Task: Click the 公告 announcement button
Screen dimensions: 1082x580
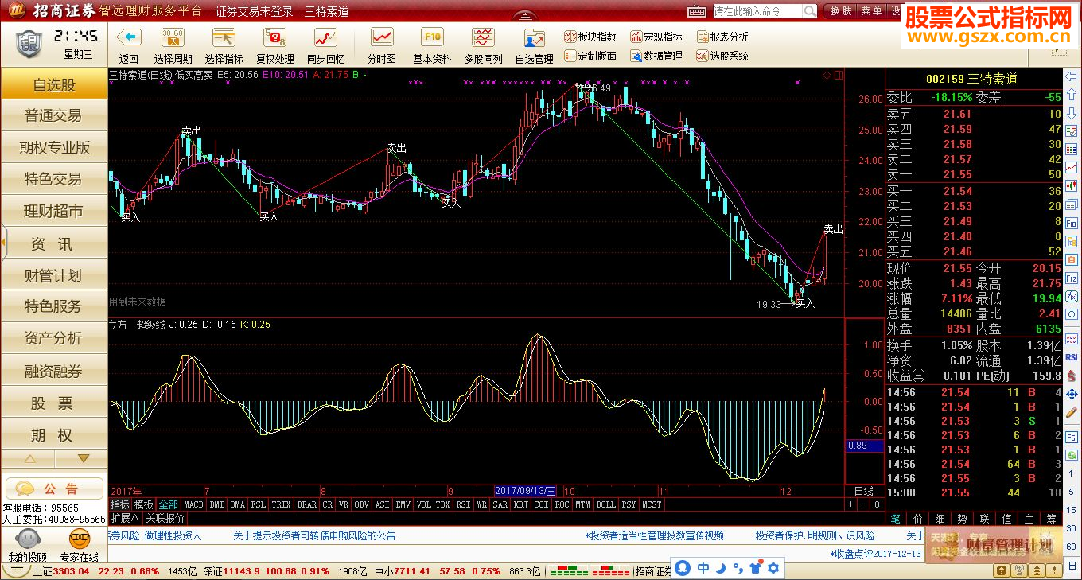Action: (x=54, y=489)
